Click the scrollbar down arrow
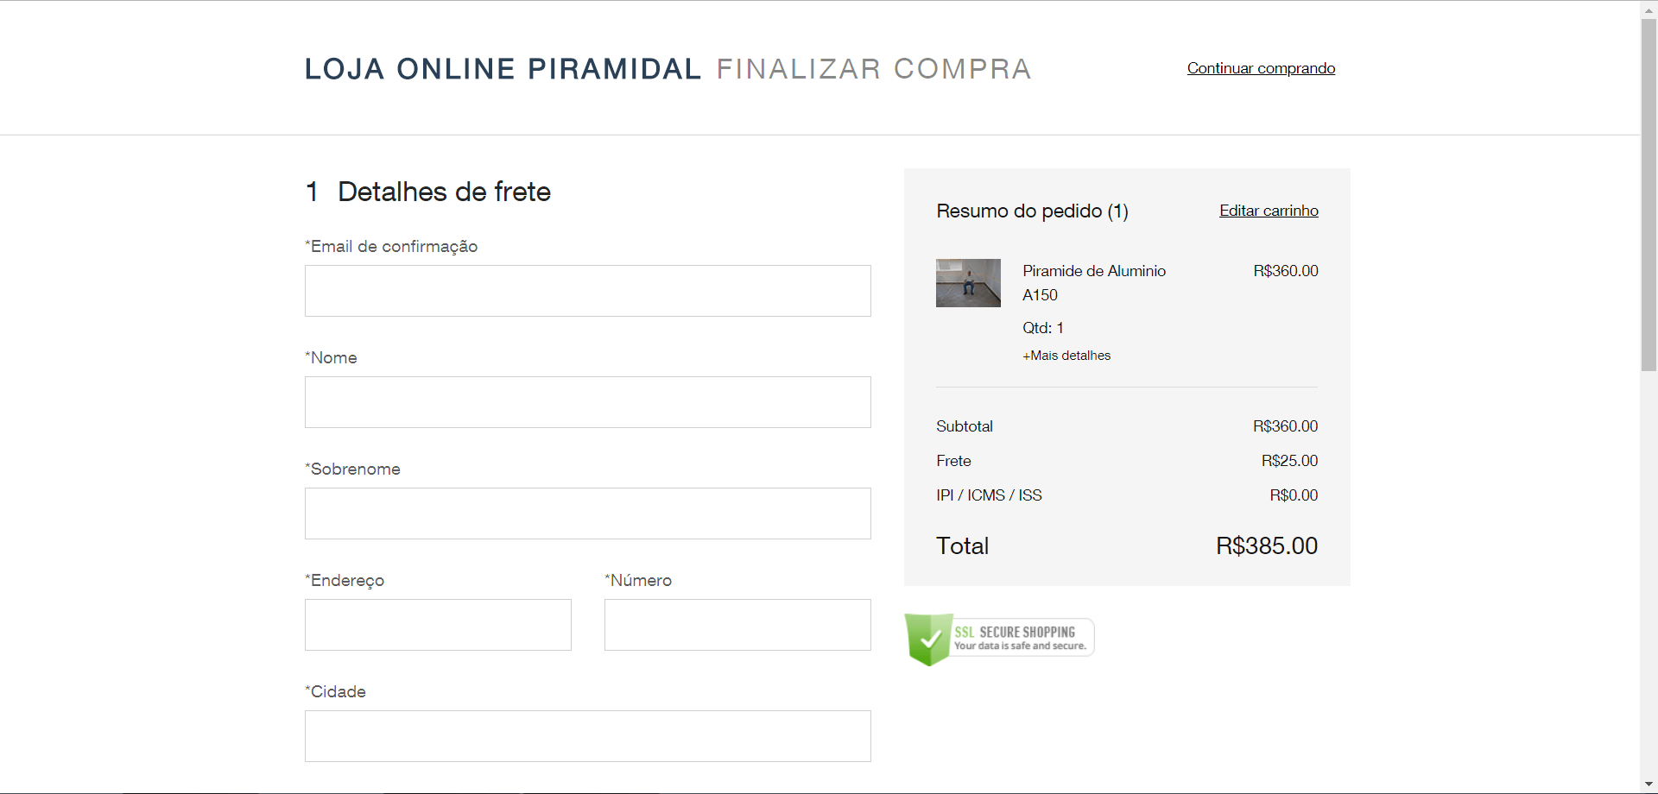1658x794 pixels. click(x=1649, y=785)
